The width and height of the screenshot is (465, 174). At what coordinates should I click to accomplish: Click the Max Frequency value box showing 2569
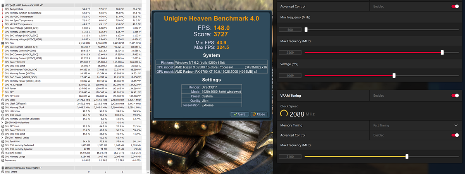[x=290, y=52]
